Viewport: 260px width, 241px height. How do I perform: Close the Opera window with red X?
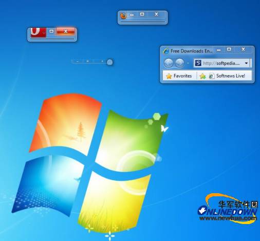click(66, 31)
